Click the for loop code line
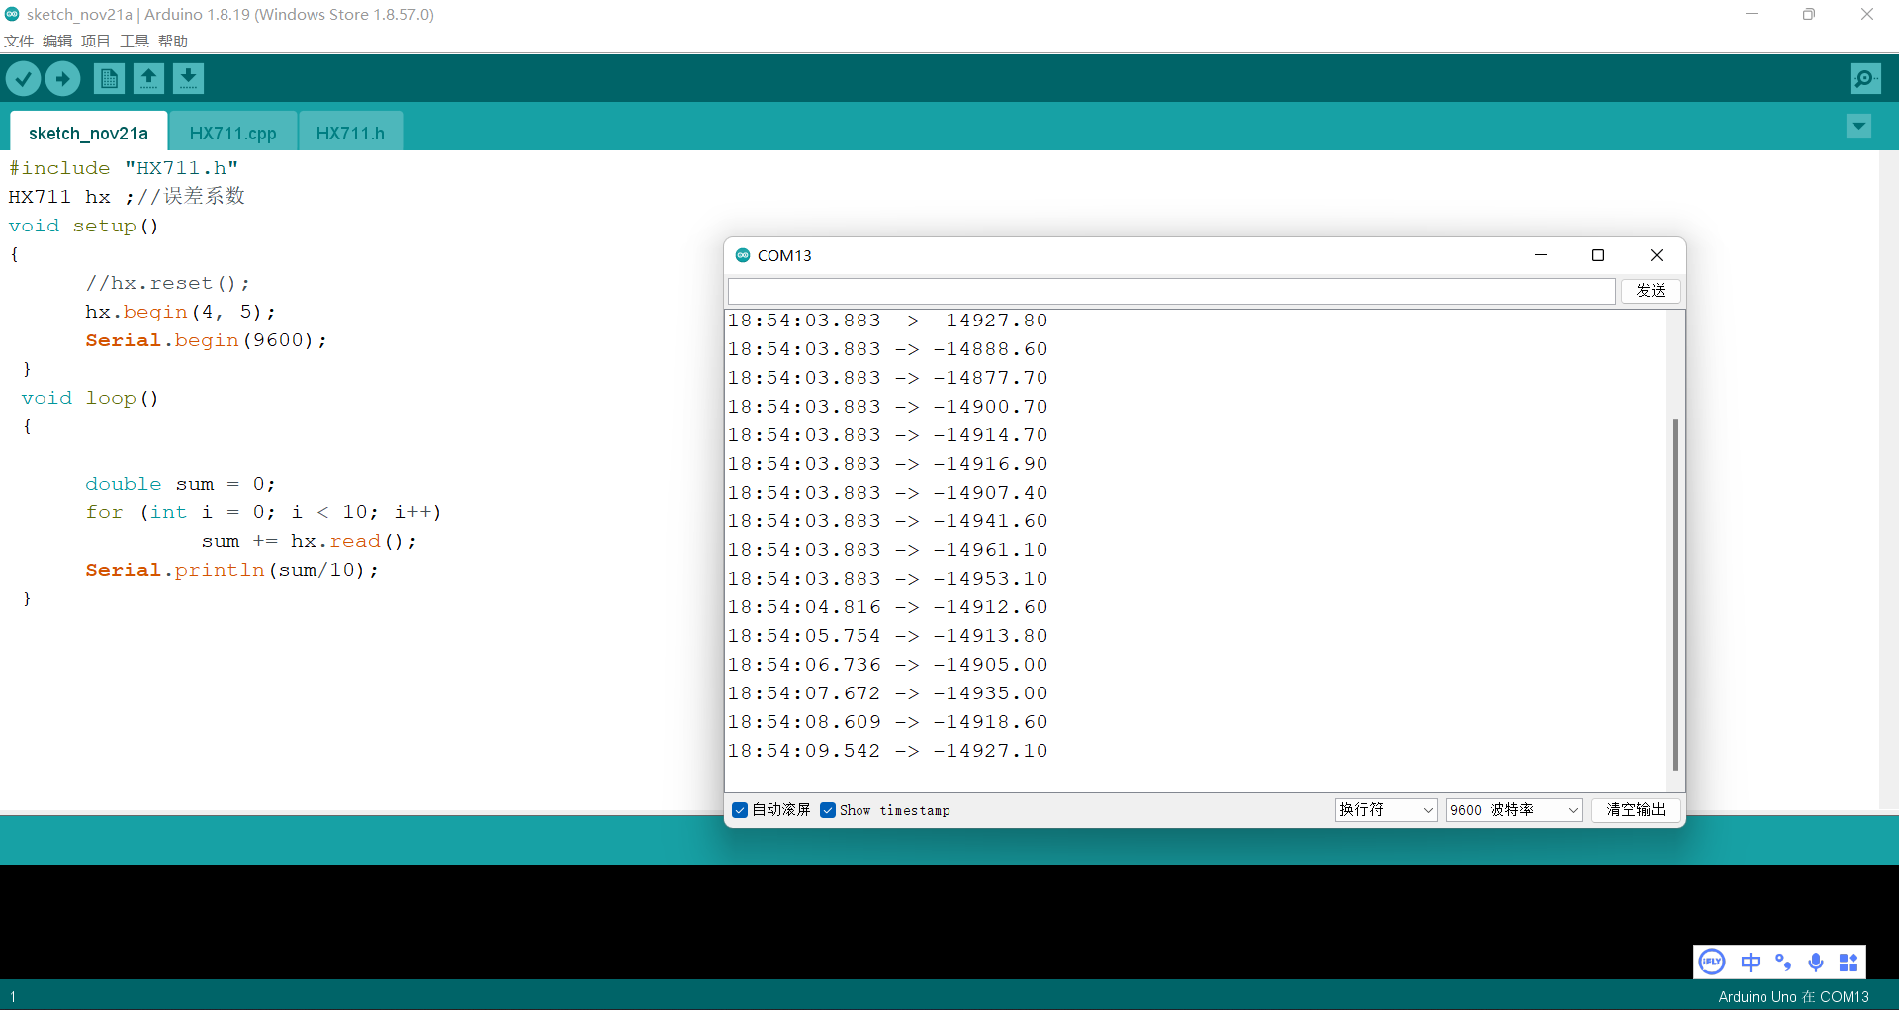The height and width of the screenshot is (1010, 1899). (x=263, y=512)
